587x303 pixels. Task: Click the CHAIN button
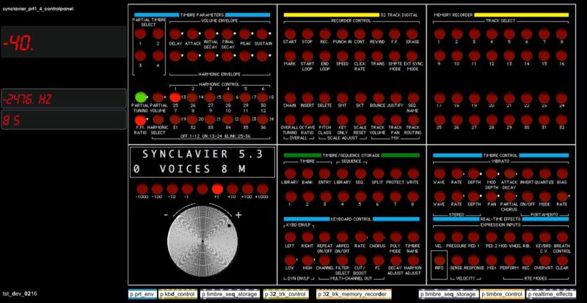[x=290, y=98]
